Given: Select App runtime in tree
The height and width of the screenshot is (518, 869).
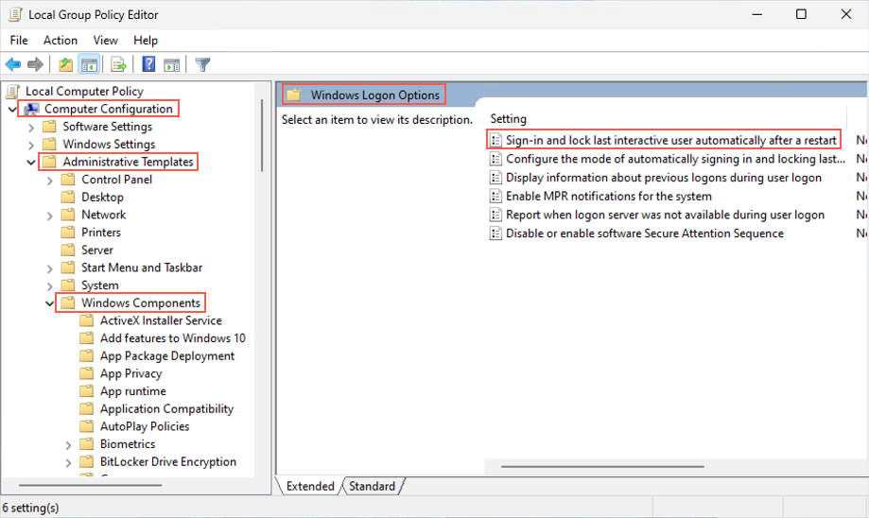Looking at the screenshot, I should tap(133, 391).
